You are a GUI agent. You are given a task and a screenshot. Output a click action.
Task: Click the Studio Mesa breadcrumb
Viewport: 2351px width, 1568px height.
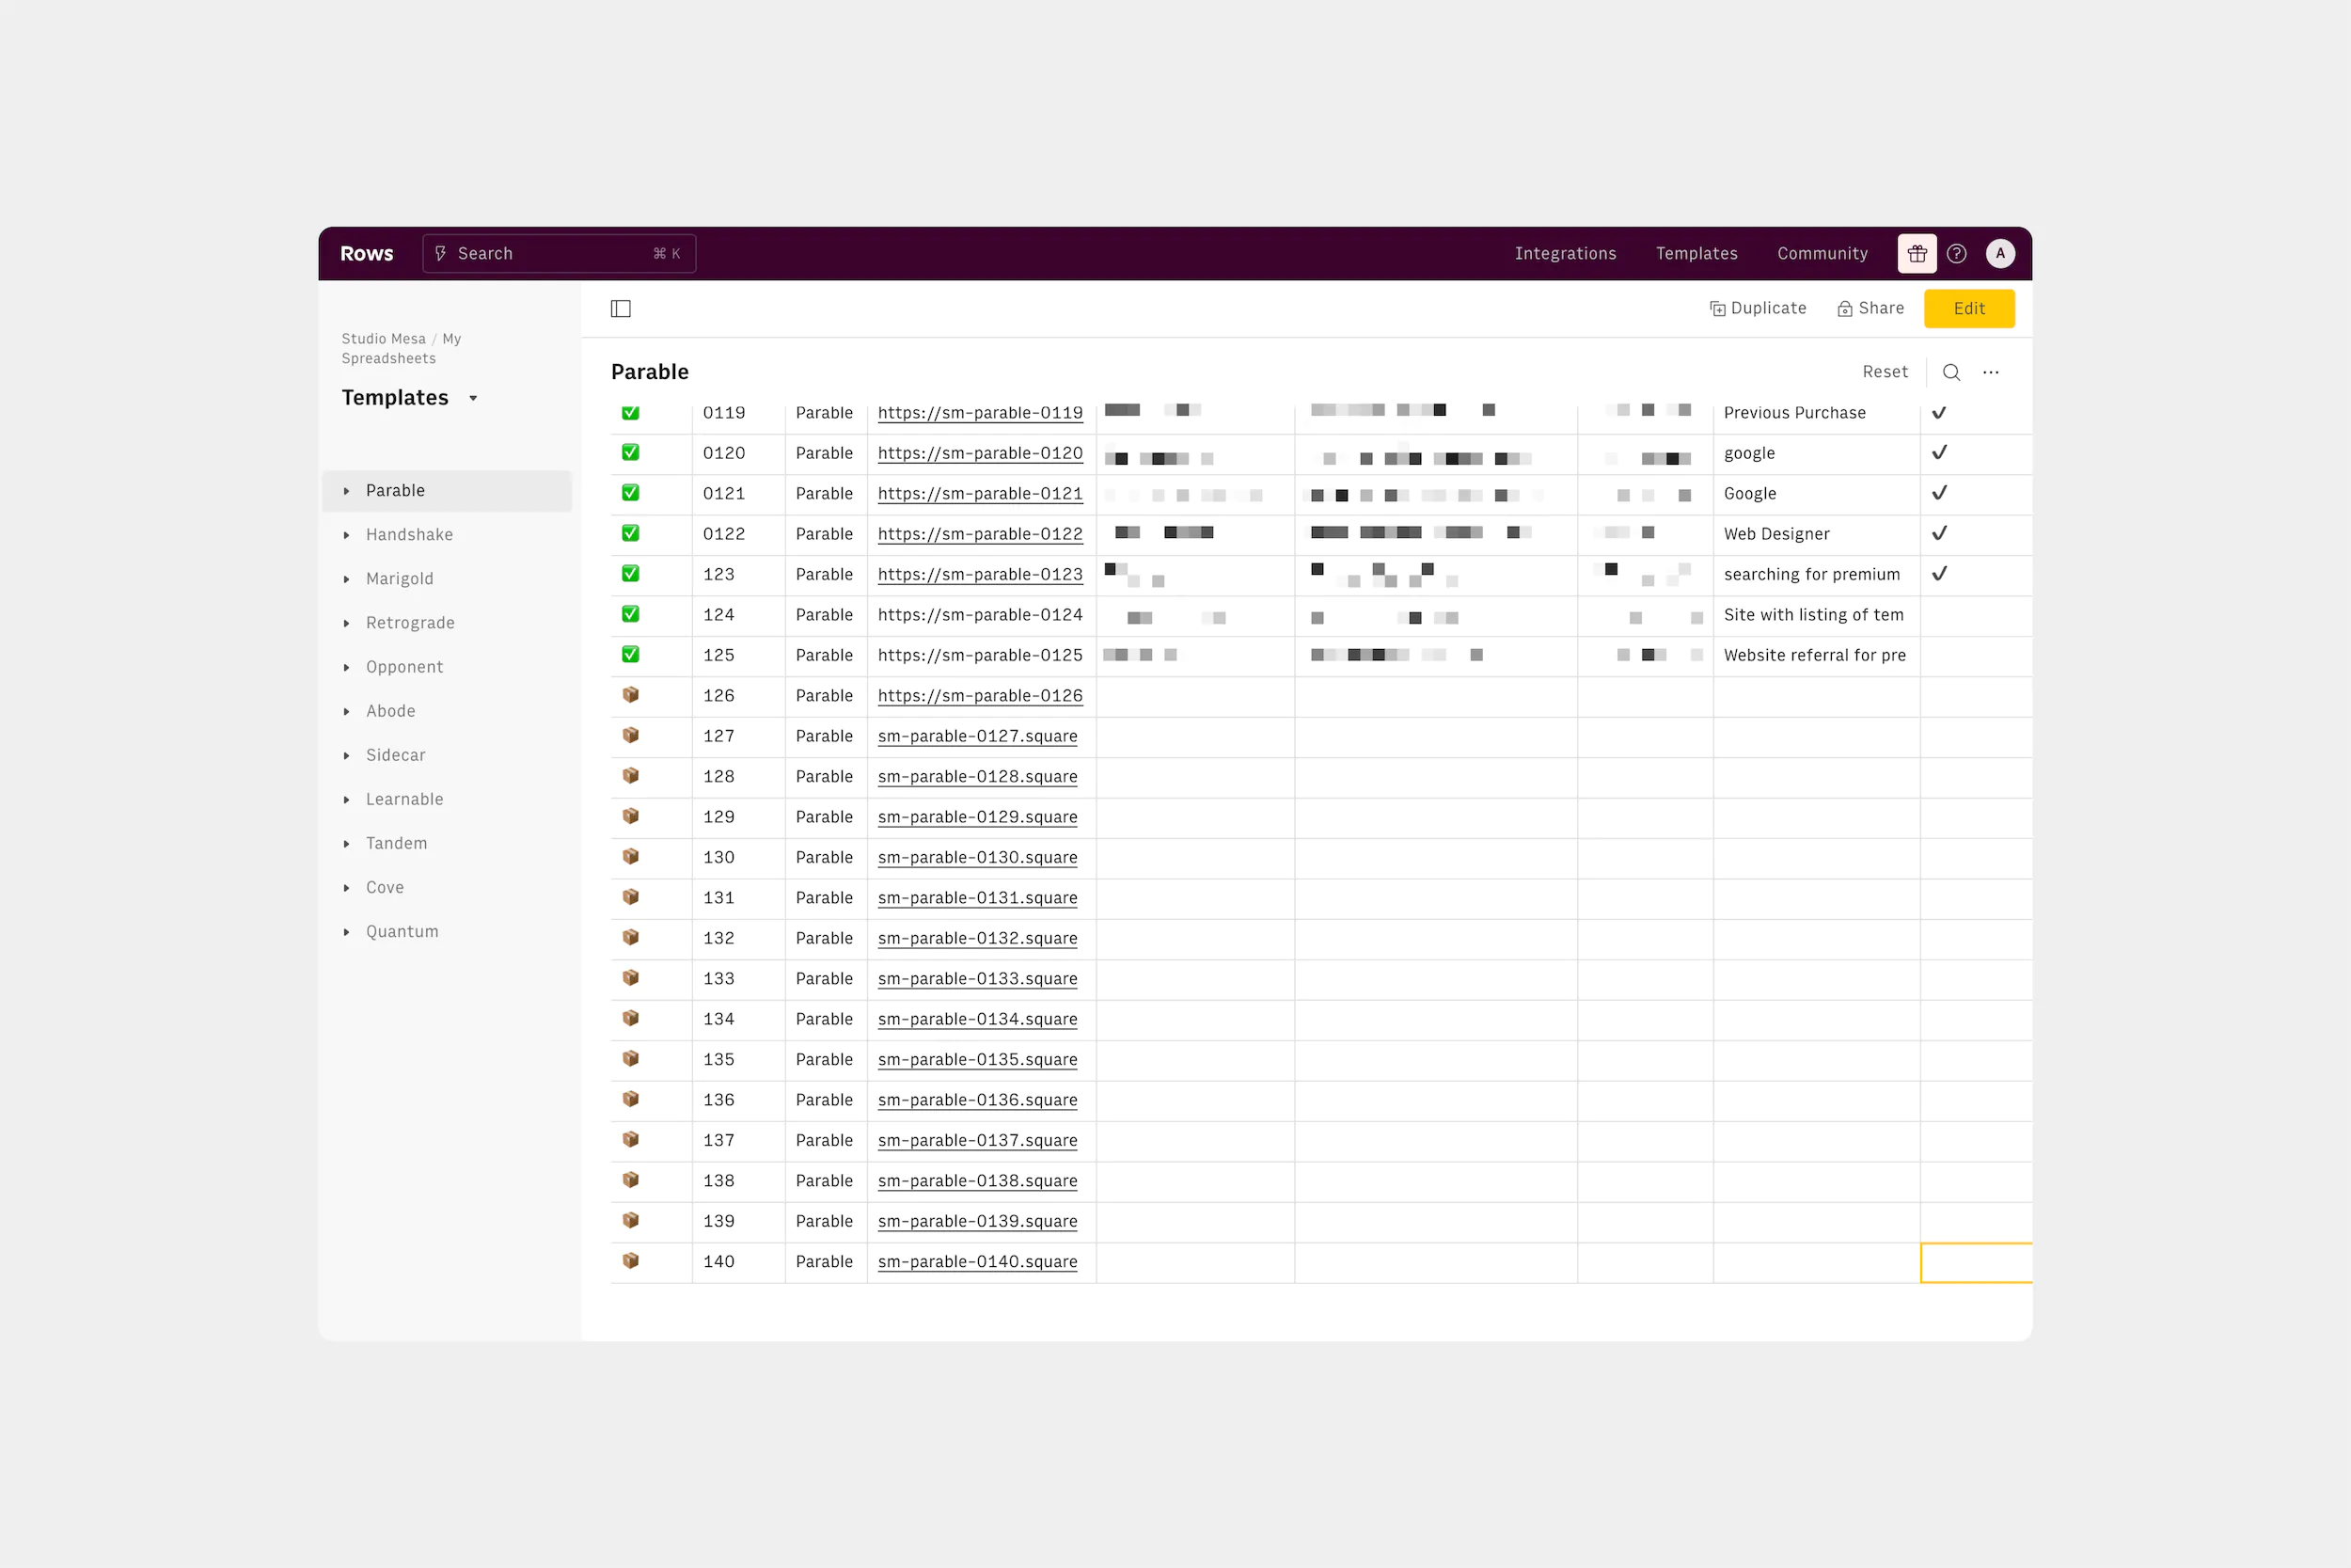coord(384,339)
